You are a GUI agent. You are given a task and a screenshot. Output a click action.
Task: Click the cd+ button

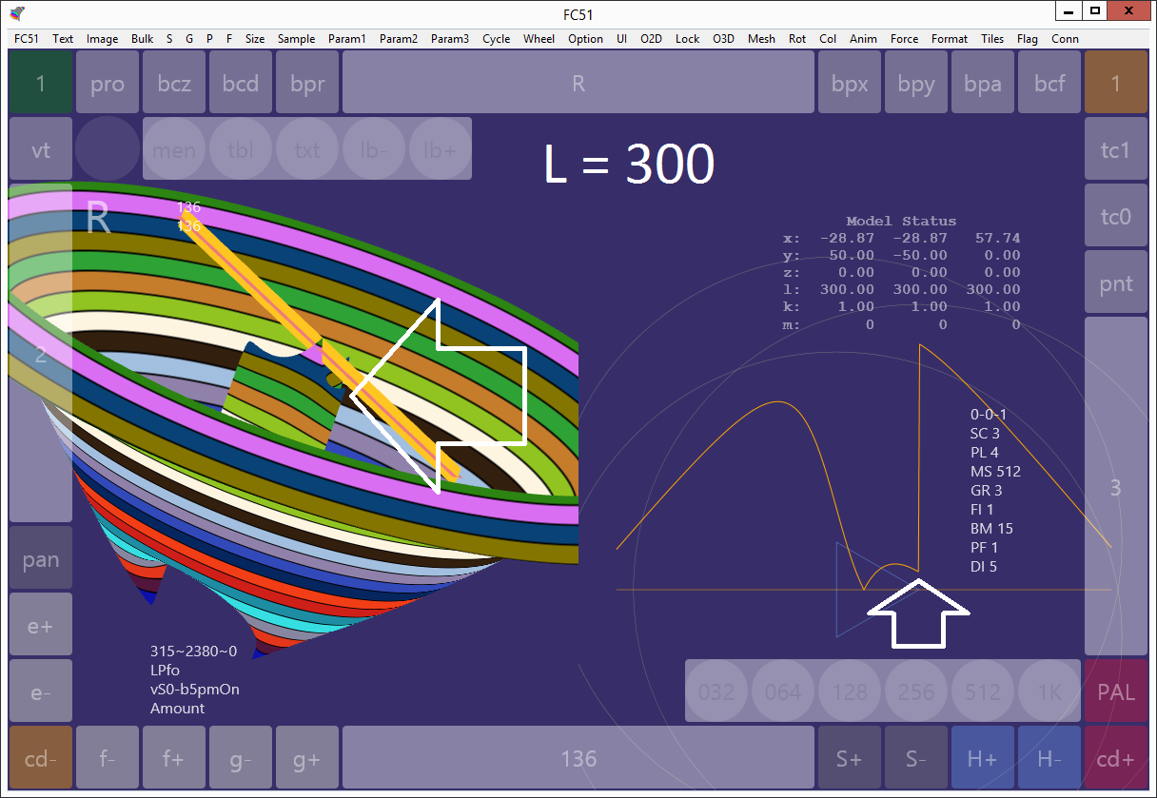[1116, 758]
